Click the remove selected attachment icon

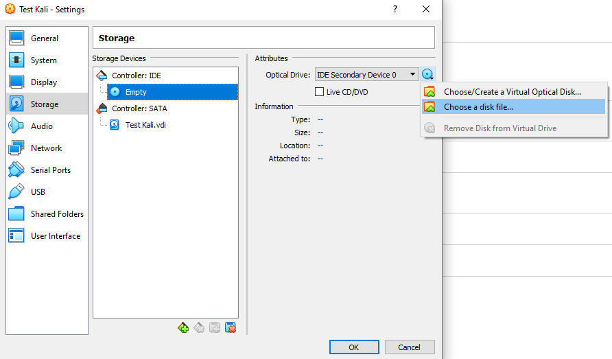pos(231,328)
